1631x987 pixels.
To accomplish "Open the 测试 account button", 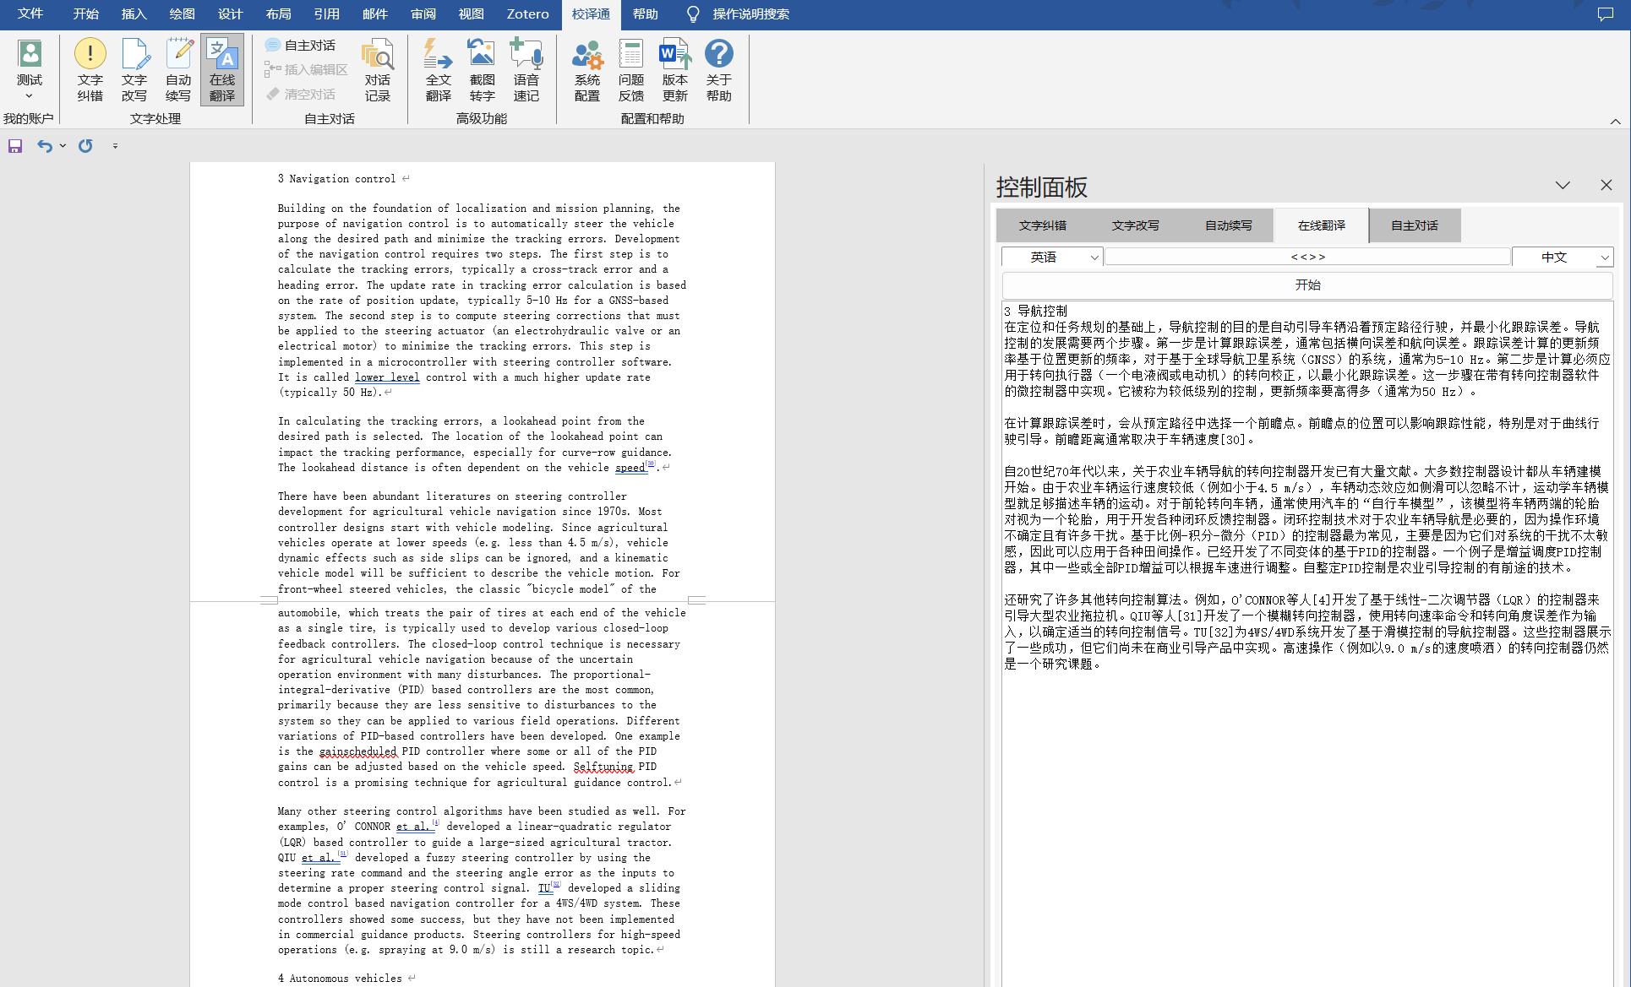I will pyautogui.click(x=30, y=70).
